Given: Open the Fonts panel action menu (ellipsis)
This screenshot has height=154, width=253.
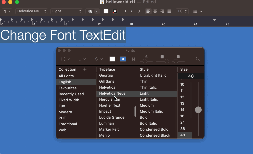Looking at the screenshot, I should coord(65,59).
